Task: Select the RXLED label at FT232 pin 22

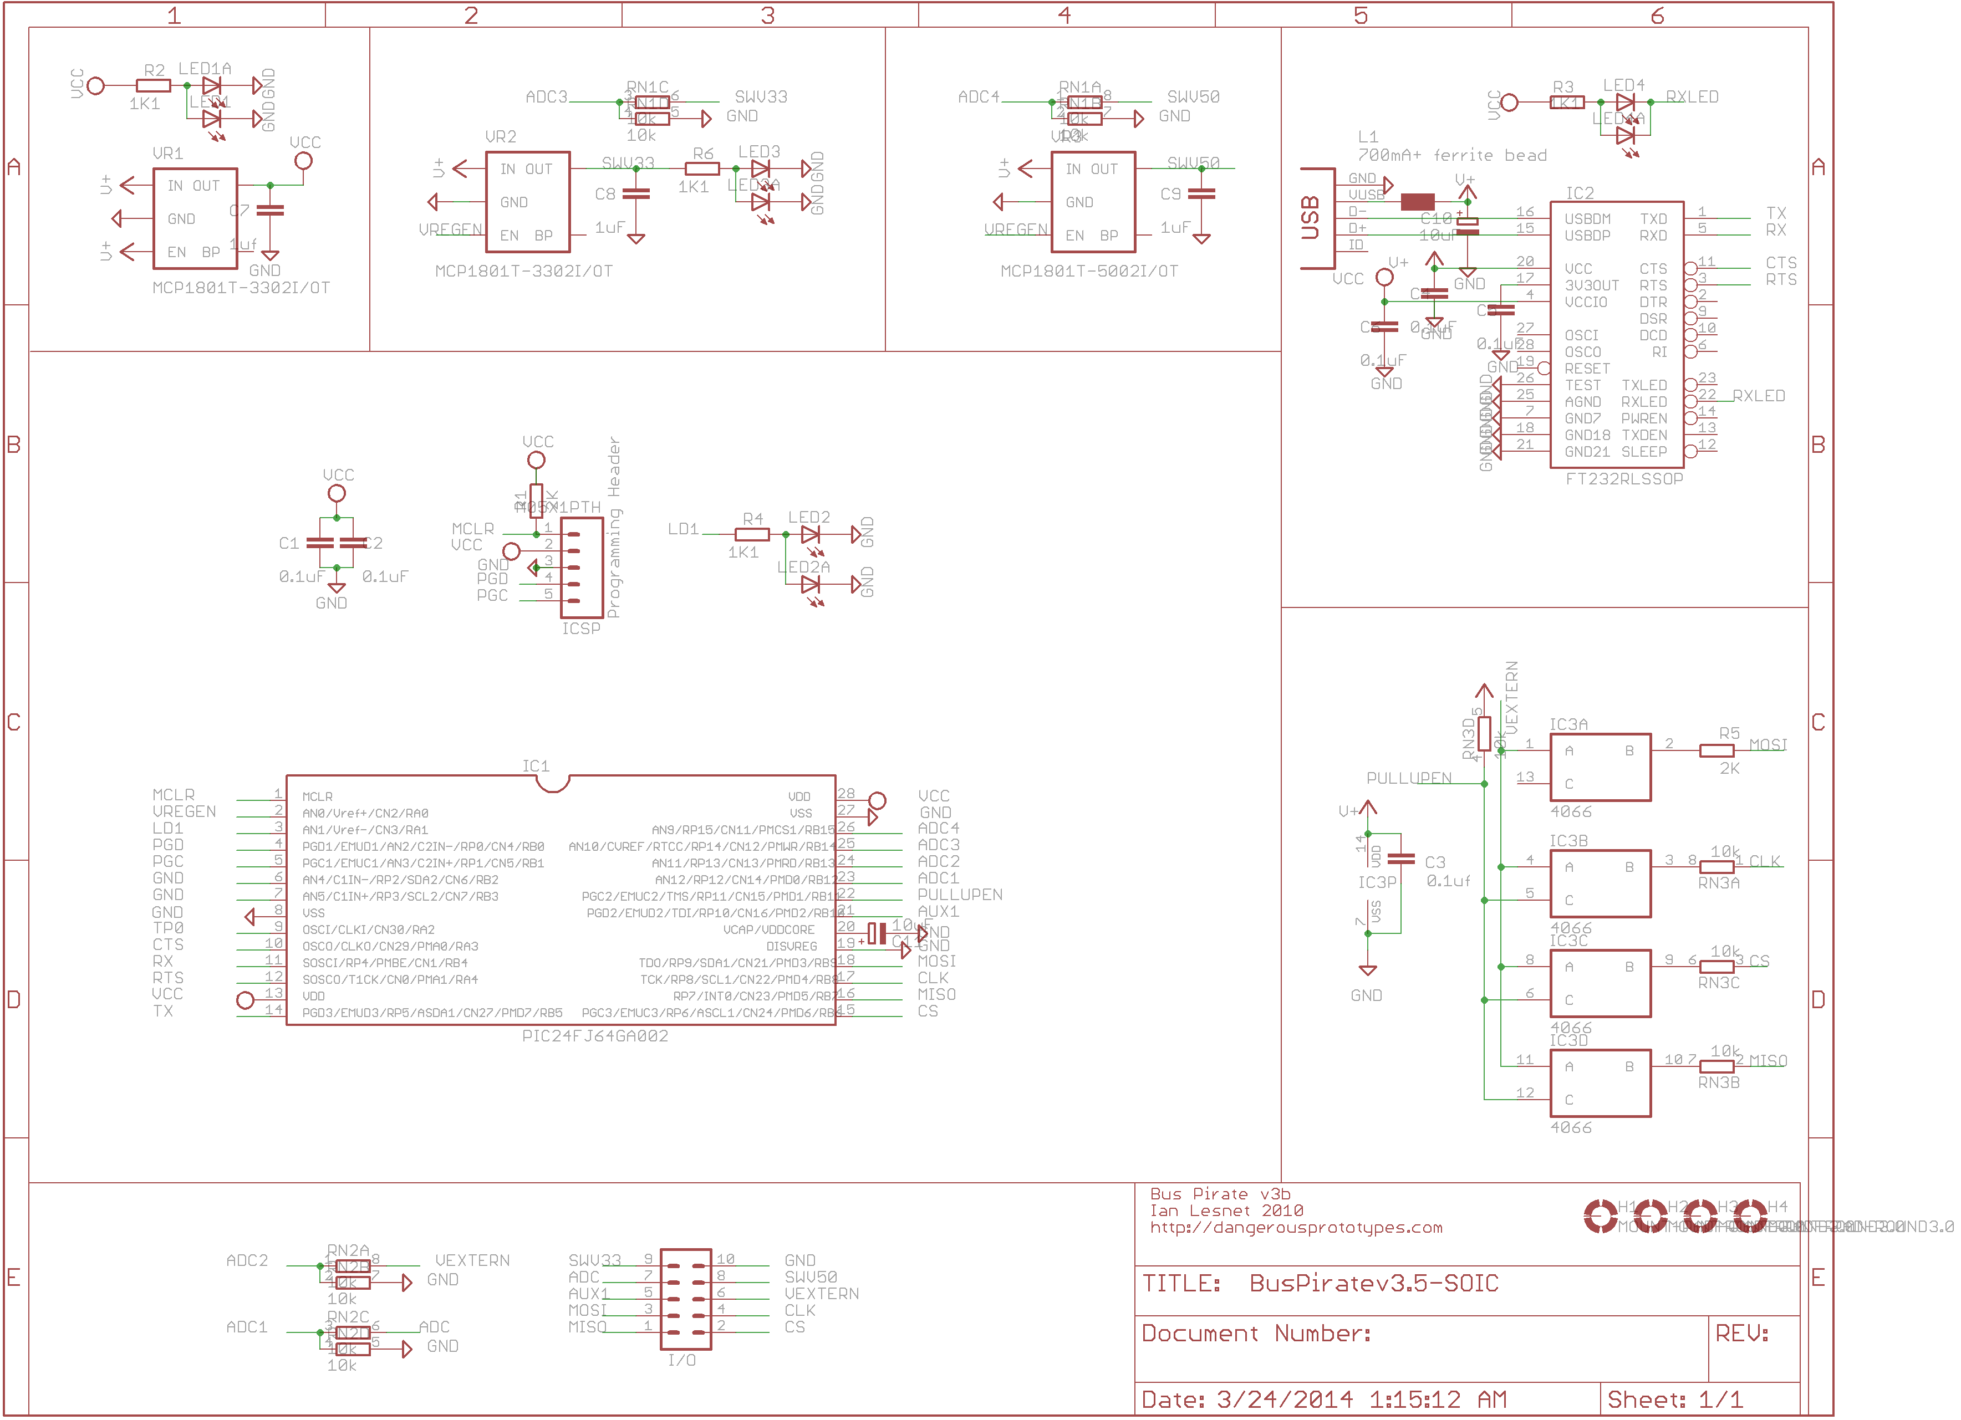Action: pos(1759,396)
